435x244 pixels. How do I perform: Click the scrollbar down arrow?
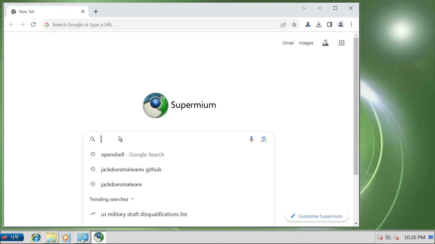(x=356, y=224)
